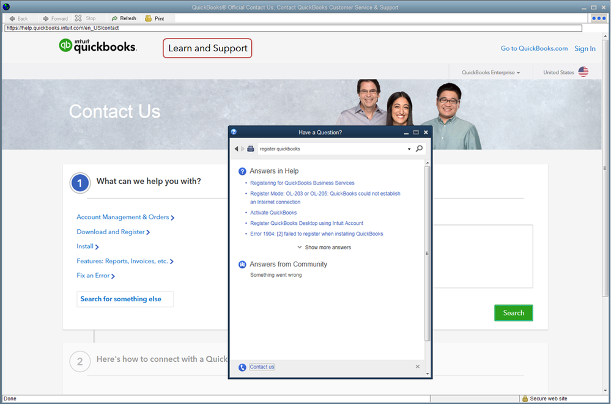Click Search for something else

coord(125,299)
